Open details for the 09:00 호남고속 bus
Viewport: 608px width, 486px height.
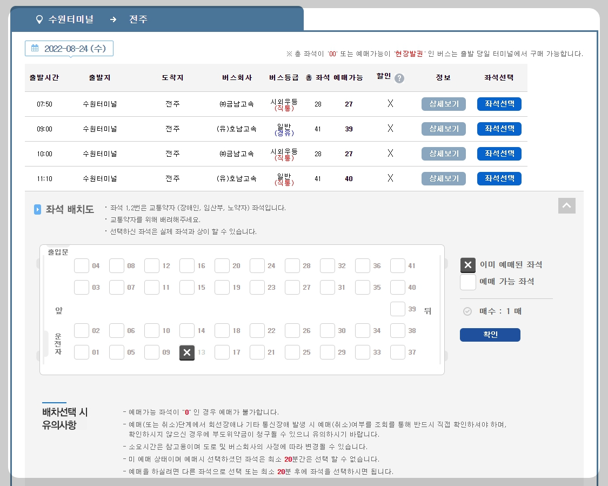[x=443, y=129]
